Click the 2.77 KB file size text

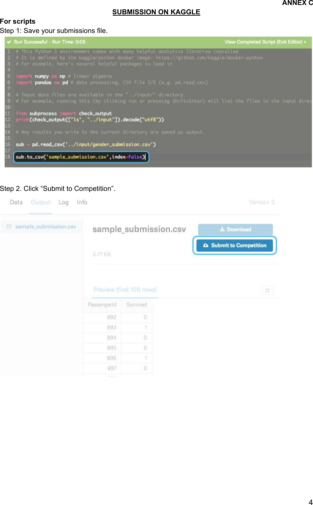click(102, 254)
